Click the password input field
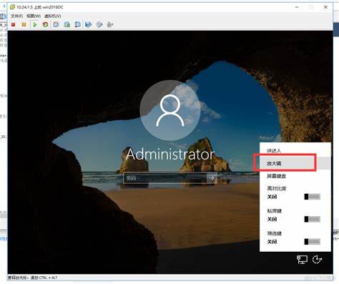 tap(165, 178)
